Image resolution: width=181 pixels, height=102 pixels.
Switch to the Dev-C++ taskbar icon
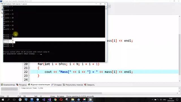point(32,99)
